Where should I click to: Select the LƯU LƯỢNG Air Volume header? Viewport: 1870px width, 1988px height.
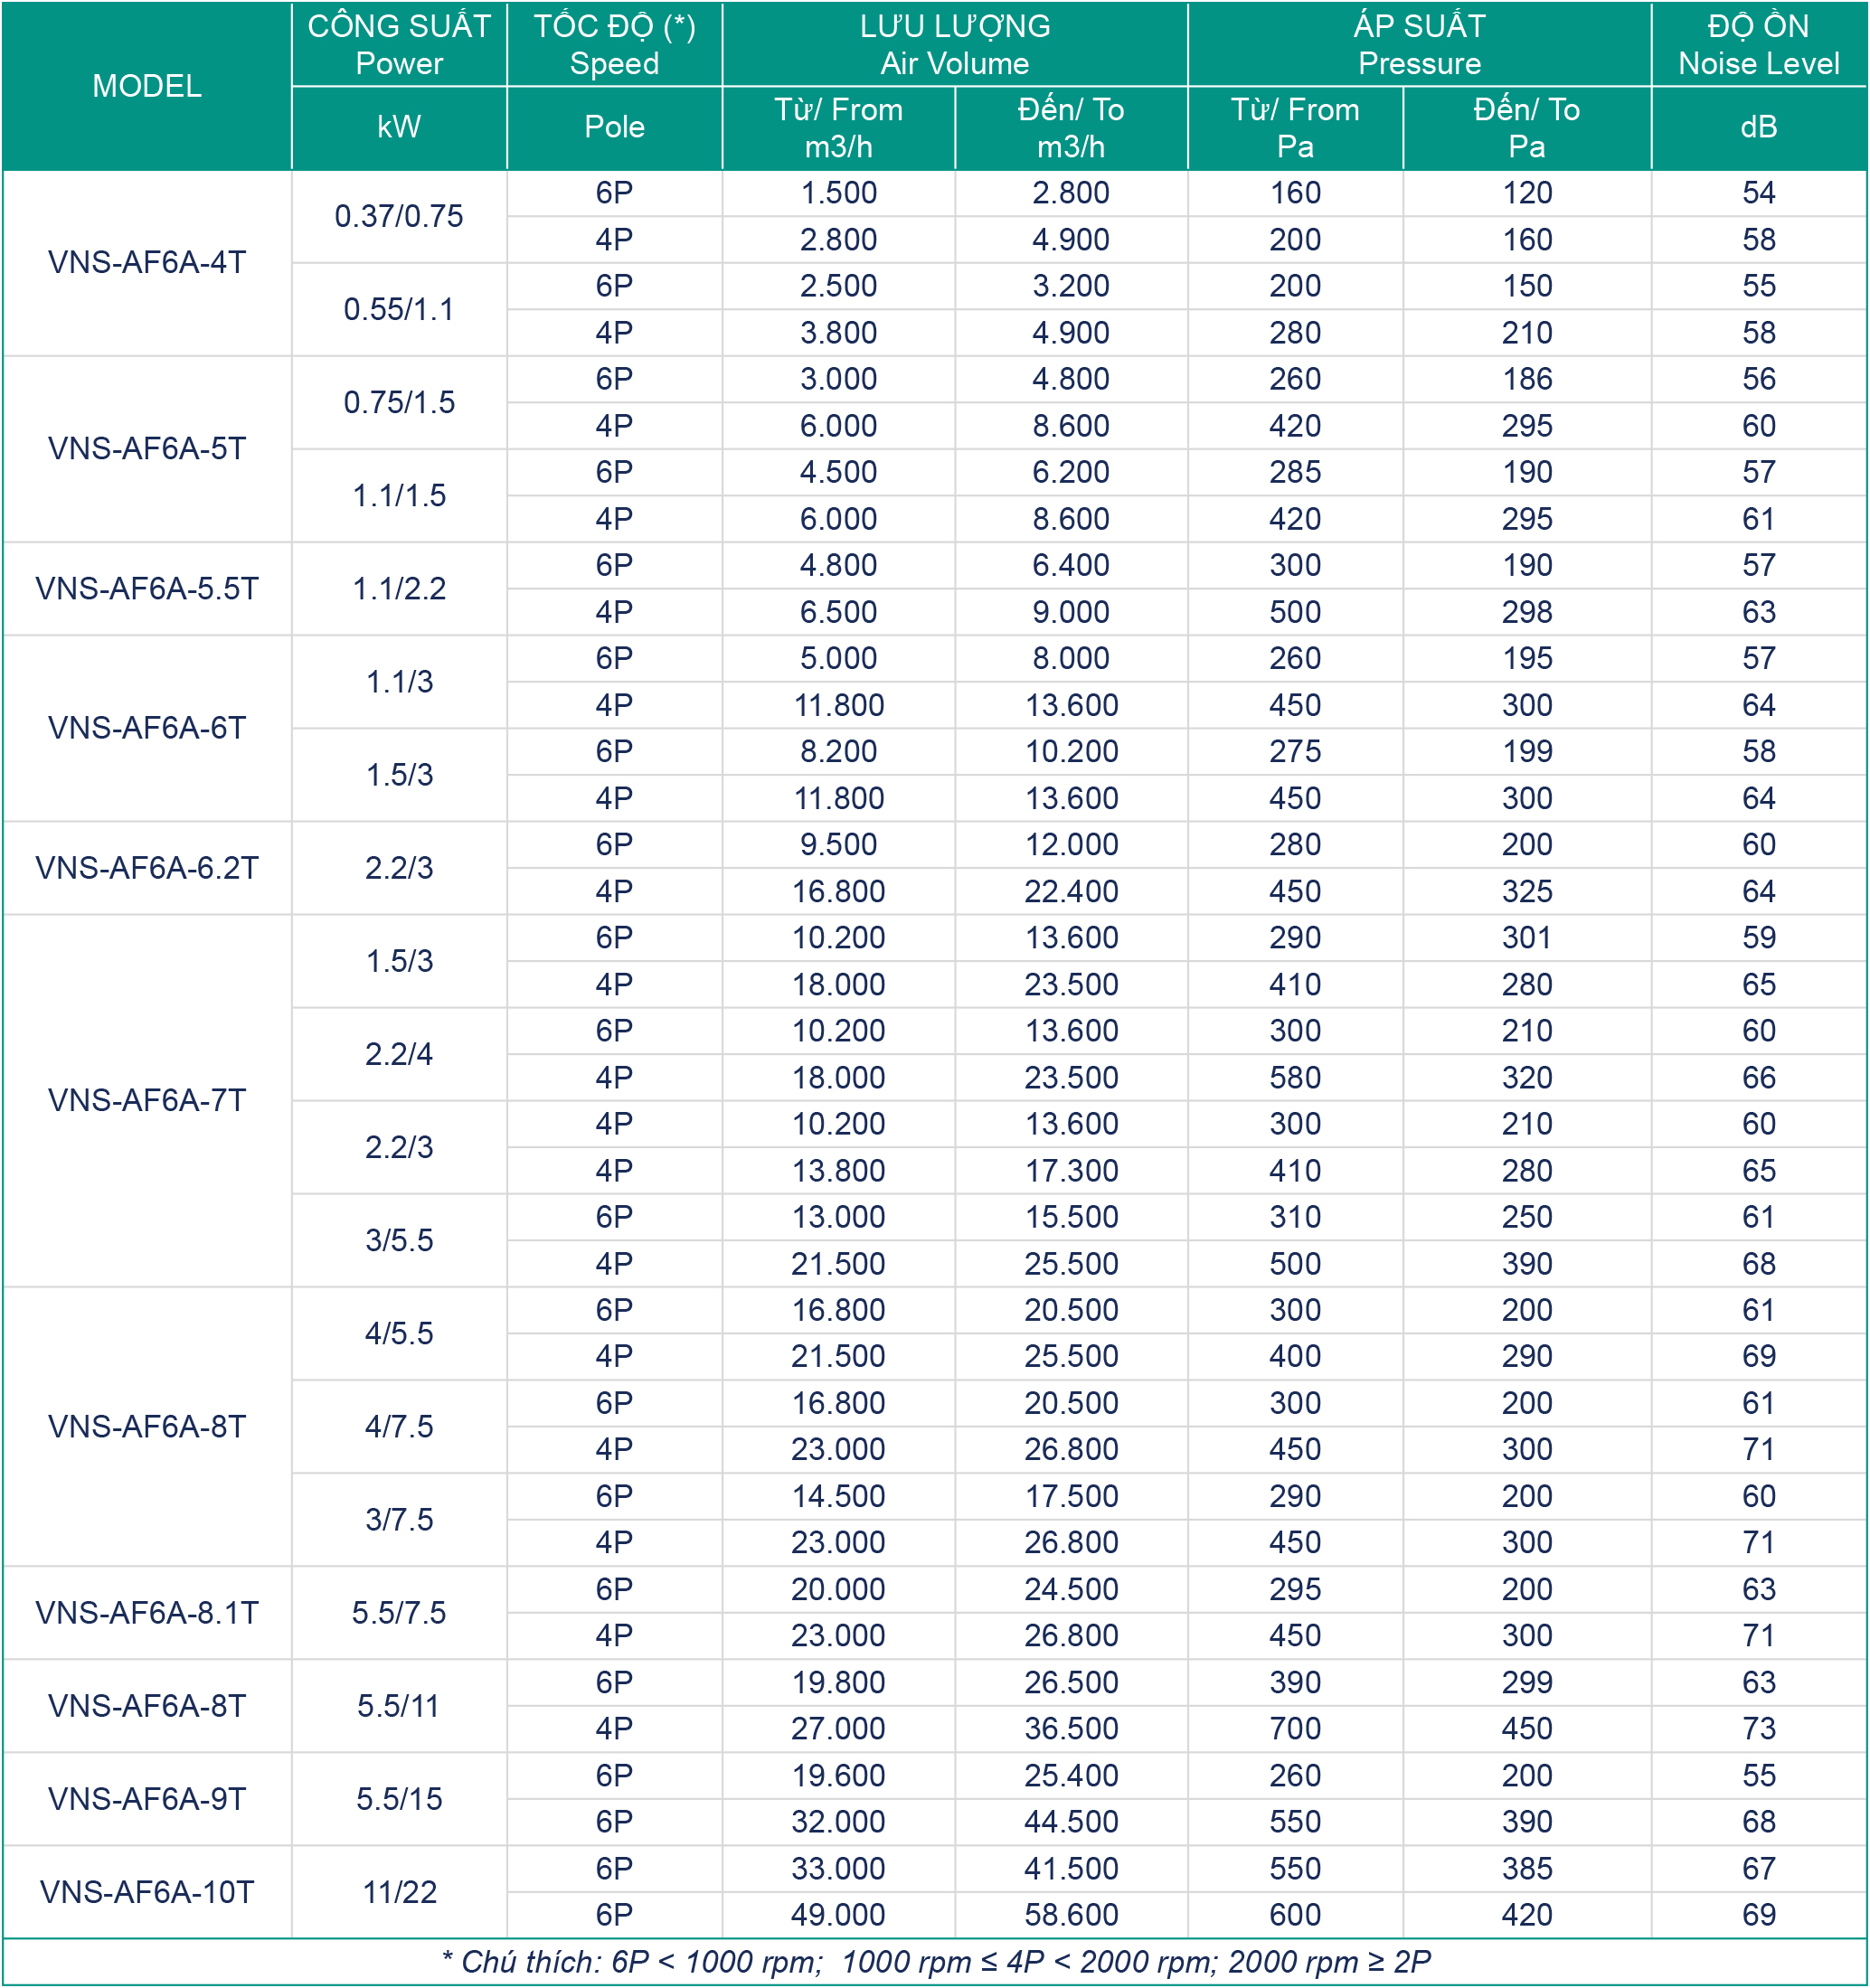click(955, 44)
